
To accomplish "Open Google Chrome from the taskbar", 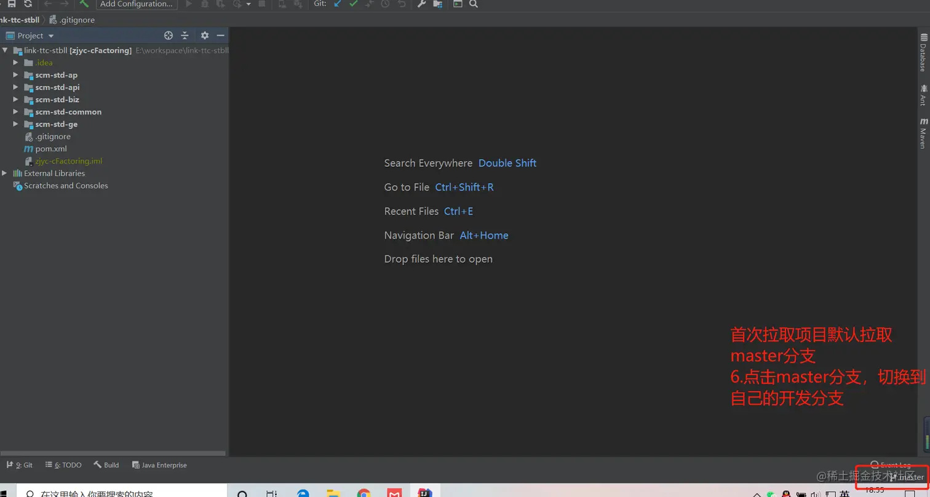I will coord(364,493).
